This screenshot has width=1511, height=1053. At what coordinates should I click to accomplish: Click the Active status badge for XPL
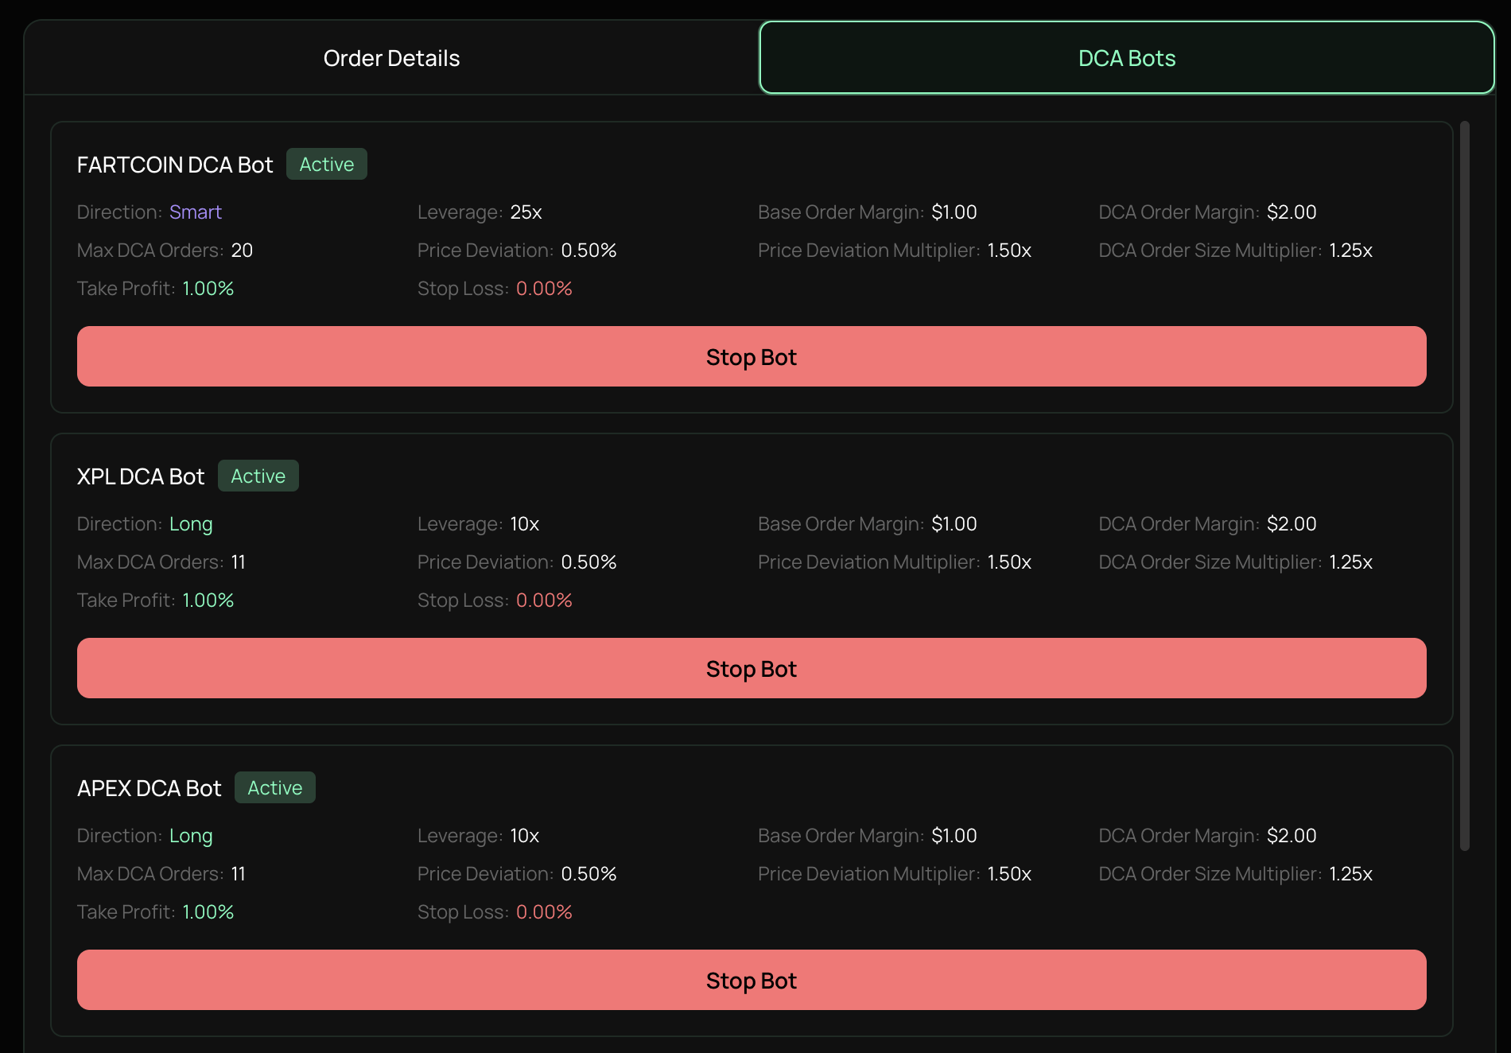coord(258,476)
